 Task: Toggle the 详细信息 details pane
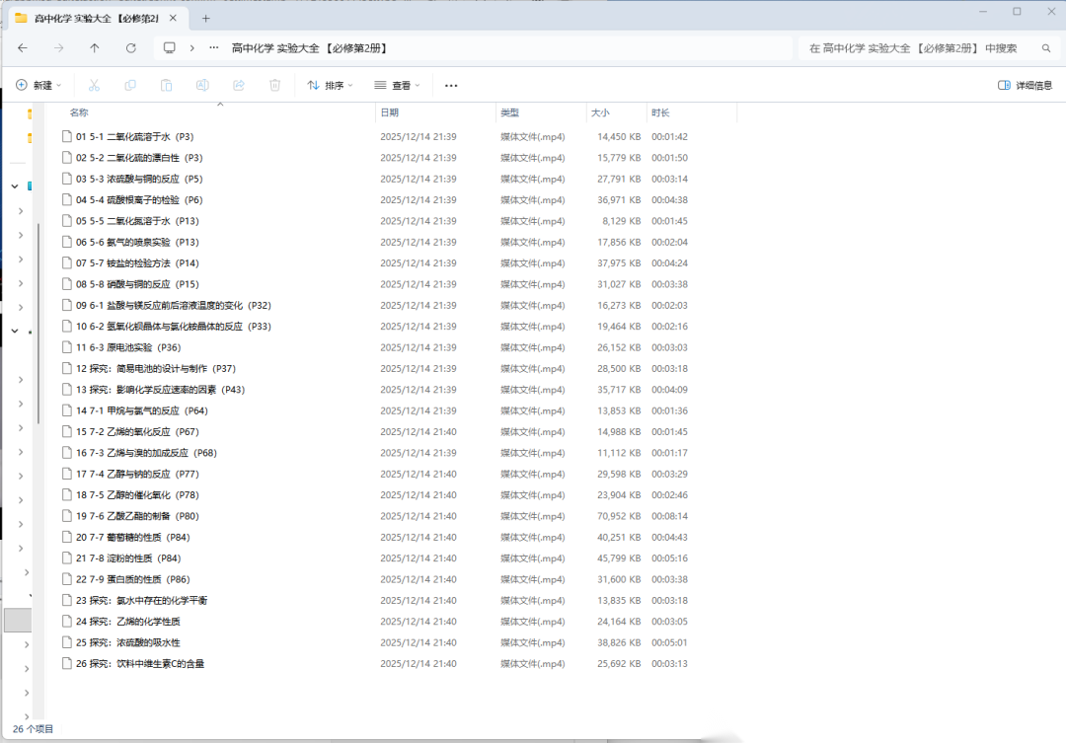[1025, 86]
